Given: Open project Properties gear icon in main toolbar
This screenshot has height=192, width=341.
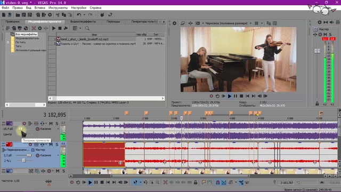Looking at the screenshot, I should (50, 15).
